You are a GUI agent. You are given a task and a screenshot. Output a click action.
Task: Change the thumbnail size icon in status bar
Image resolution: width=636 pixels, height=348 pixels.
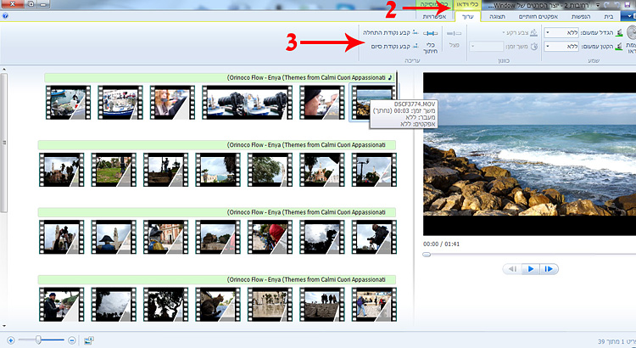91,340
